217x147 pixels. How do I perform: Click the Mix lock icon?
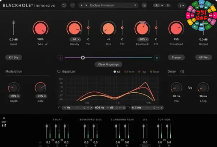coord(47,44)
